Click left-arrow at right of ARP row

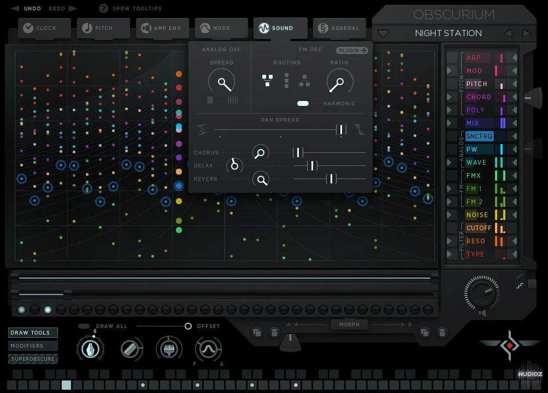[x=514, y=58]
